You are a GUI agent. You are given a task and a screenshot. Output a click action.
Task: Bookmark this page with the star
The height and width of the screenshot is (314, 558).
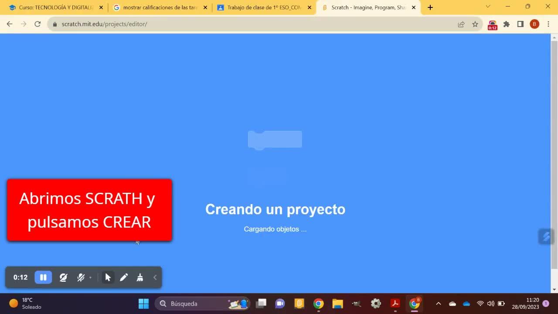(x=475, y=24)
